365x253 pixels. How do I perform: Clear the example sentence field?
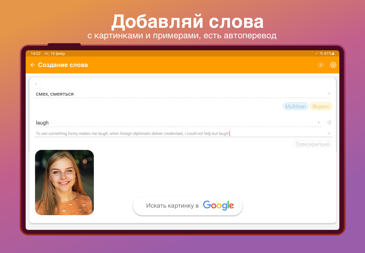click(329, 133)
